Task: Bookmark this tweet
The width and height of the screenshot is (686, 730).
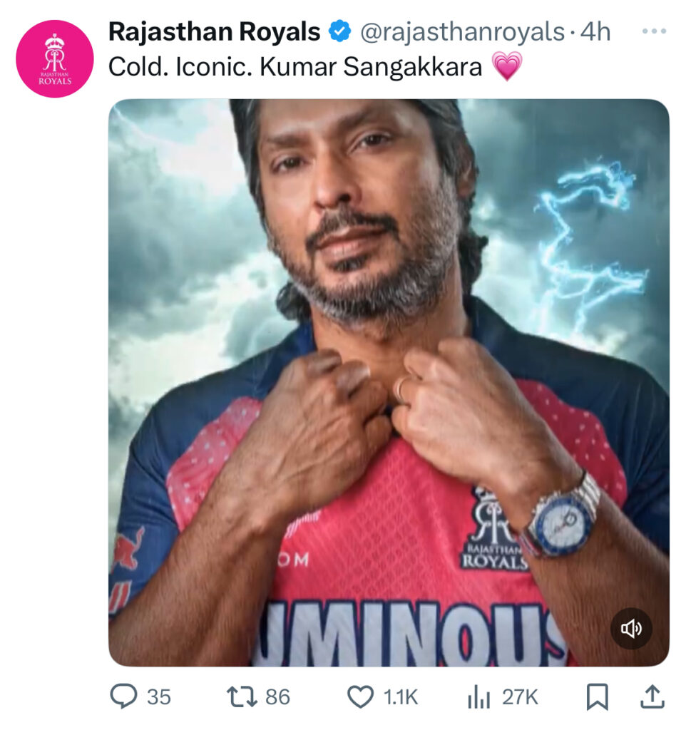Action: click(x=596, y=696)
